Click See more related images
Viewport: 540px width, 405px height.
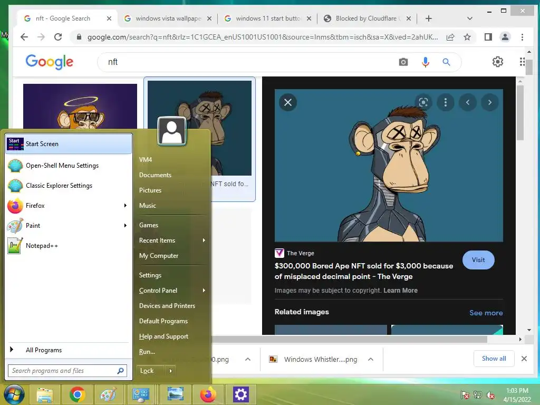[486, 313]
